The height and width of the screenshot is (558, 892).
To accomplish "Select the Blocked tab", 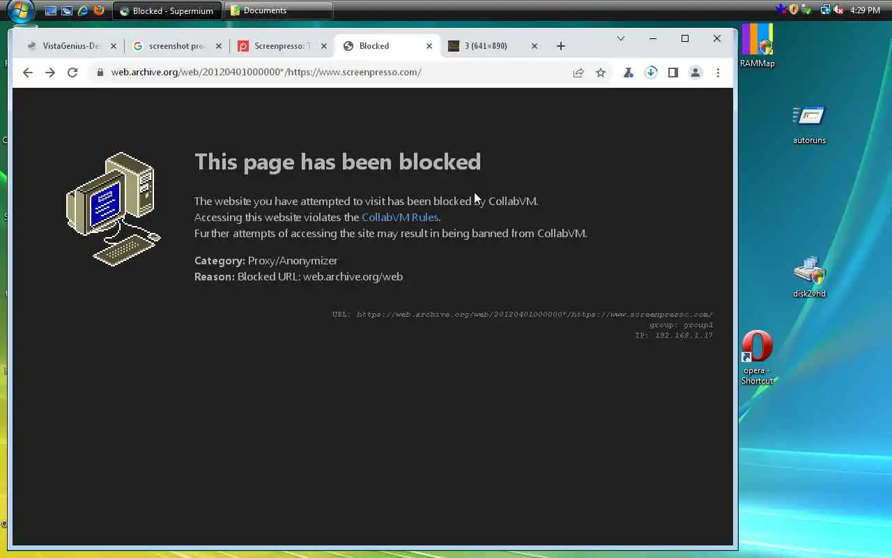I will coord(387,46).
